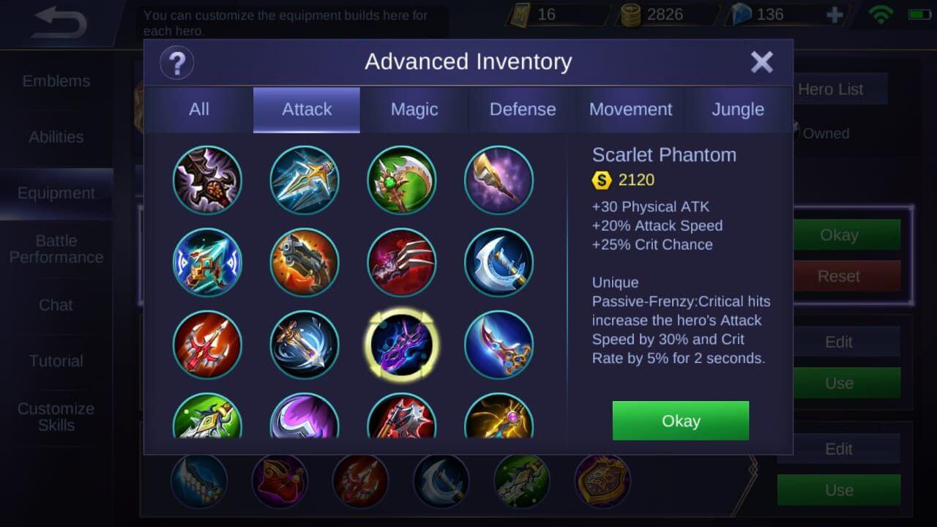Viewport: 937px width, 527px height.
Task: Go back using the arrow icon
Action: (61, 23)
